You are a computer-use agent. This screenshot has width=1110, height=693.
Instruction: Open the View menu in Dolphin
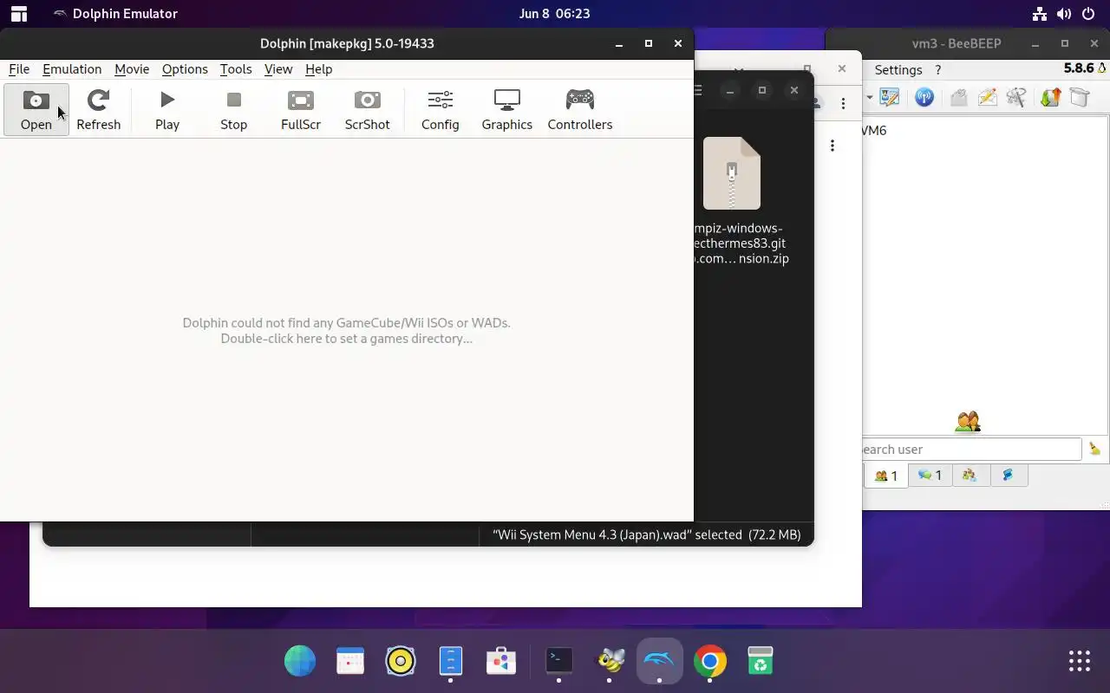278,69
